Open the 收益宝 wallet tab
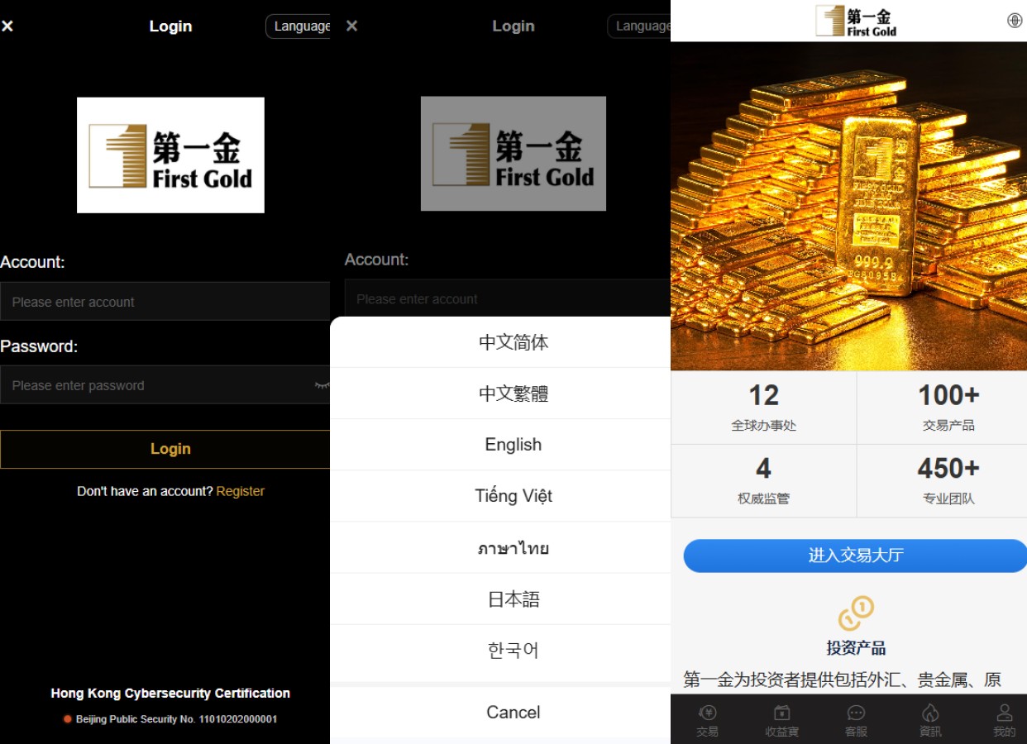The width and height of the screenshot is (1027, 744). point(781,720)
